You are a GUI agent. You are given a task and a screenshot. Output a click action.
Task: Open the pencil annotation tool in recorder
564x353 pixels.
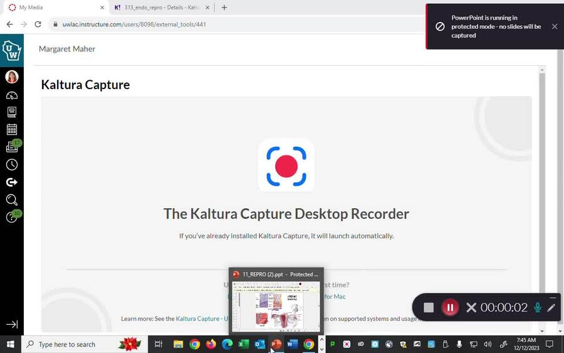point(551,308)
